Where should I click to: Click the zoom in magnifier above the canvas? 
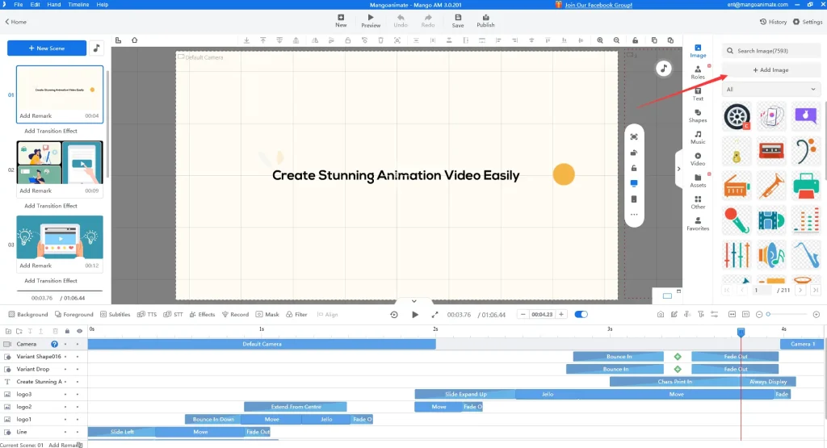(599, 40)
